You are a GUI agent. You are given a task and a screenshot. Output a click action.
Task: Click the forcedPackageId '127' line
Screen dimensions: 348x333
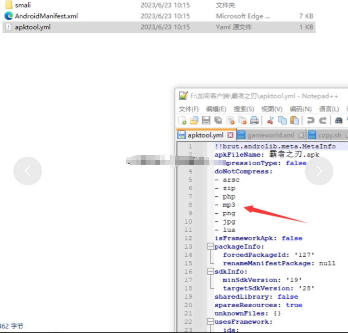pyautogui.click(x=269, y=255)
